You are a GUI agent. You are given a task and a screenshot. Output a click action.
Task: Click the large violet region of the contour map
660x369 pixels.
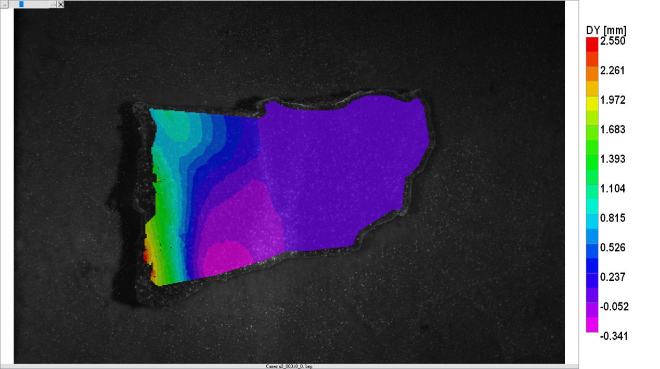point(338,166)
